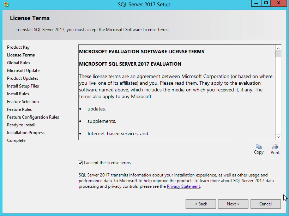Click the scroll down arrow in license text
Image resolution: width=289 pixels, height=216 pixels.
point(278,137)
